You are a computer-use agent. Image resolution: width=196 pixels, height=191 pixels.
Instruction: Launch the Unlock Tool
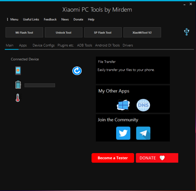pyautogui.click(x=64, y=32)
